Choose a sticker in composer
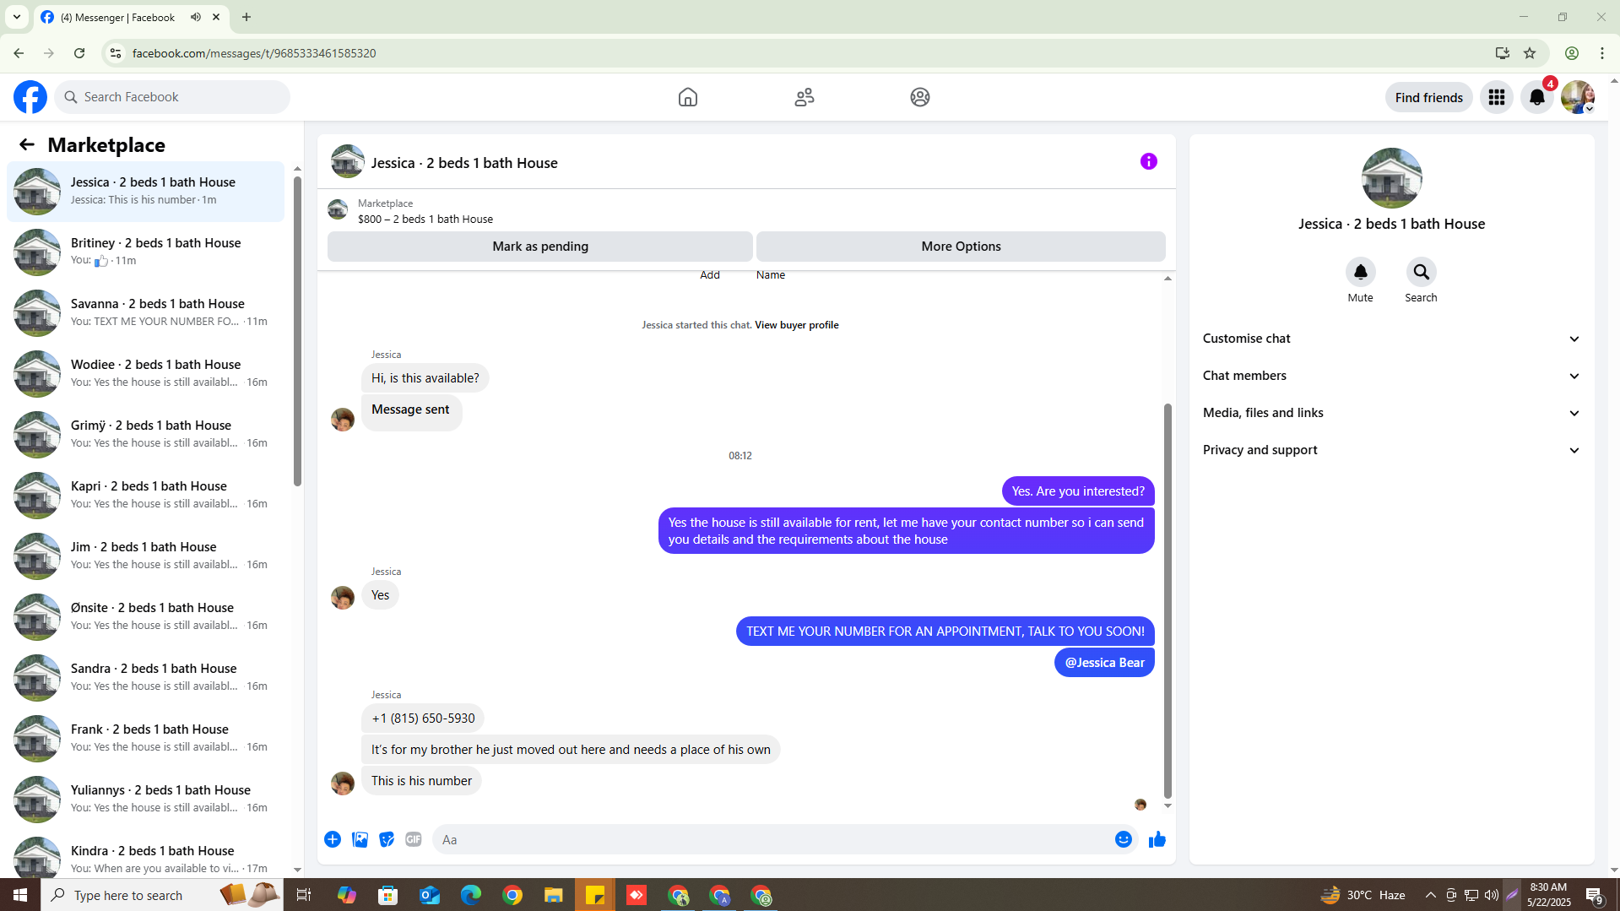The image size is (1620, 911). pos(387,839)
